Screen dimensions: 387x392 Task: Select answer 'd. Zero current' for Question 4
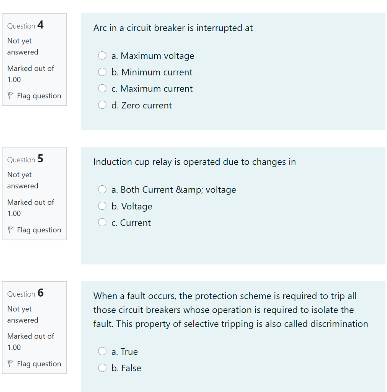102,105
